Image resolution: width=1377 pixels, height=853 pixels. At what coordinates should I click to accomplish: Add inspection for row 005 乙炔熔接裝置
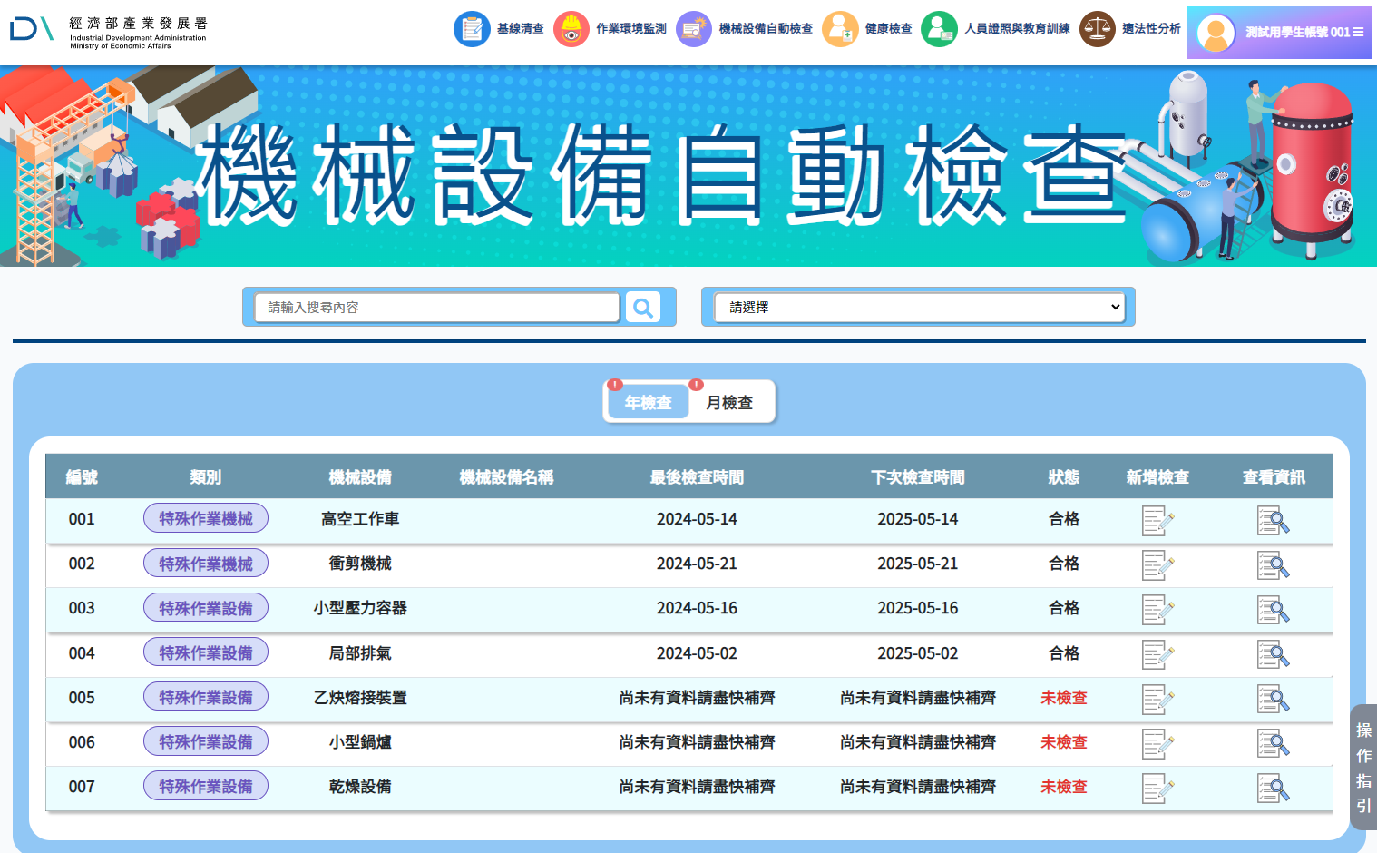click(x=1157, y=699)
